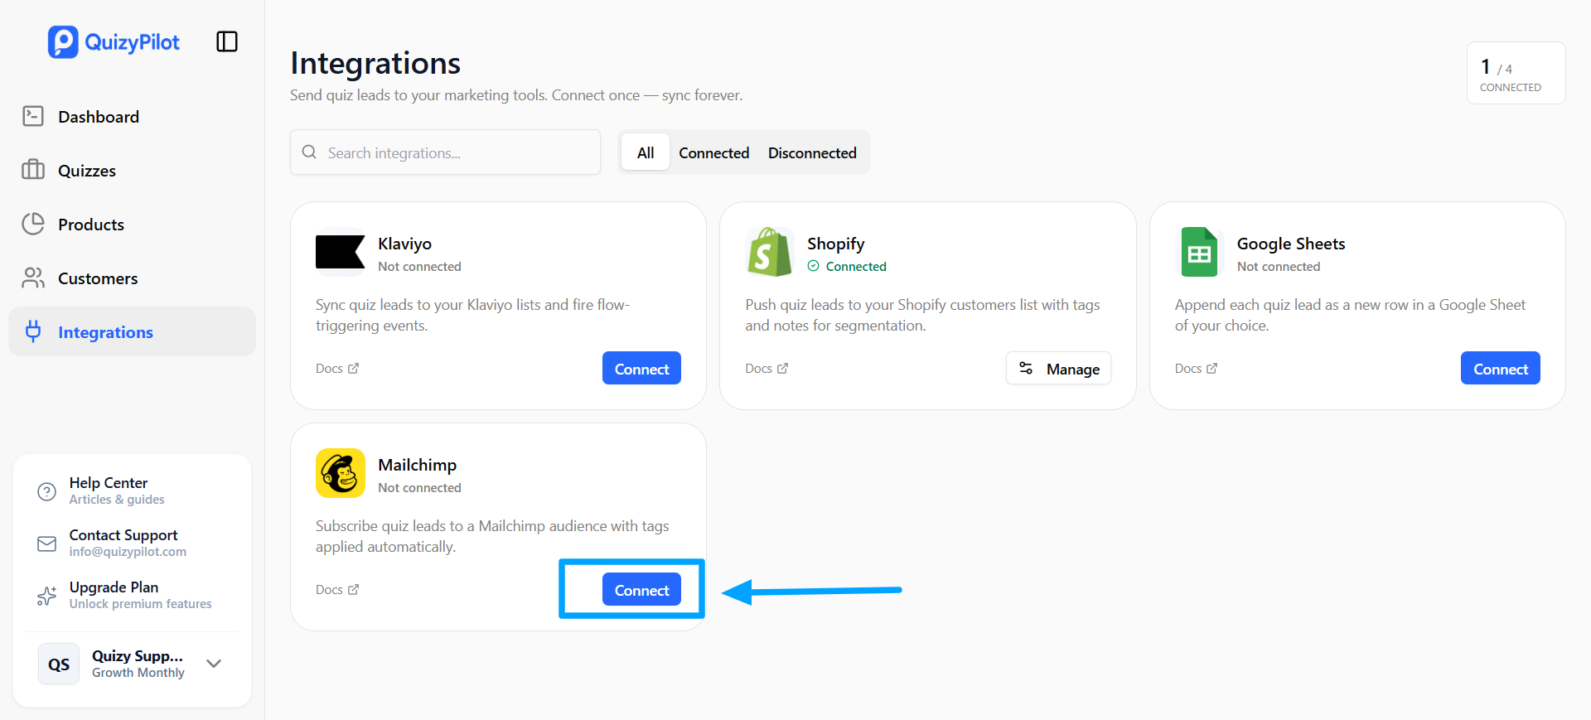The image size is (1591, 720).
Task: Click Google Sheets' 'Not connected' status
Action: point(1279,266)
